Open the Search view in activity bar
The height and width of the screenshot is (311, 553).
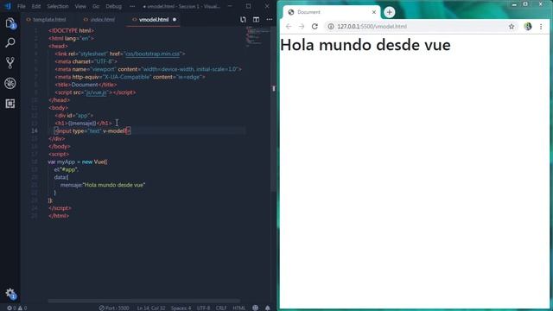[x=10, y=42]
